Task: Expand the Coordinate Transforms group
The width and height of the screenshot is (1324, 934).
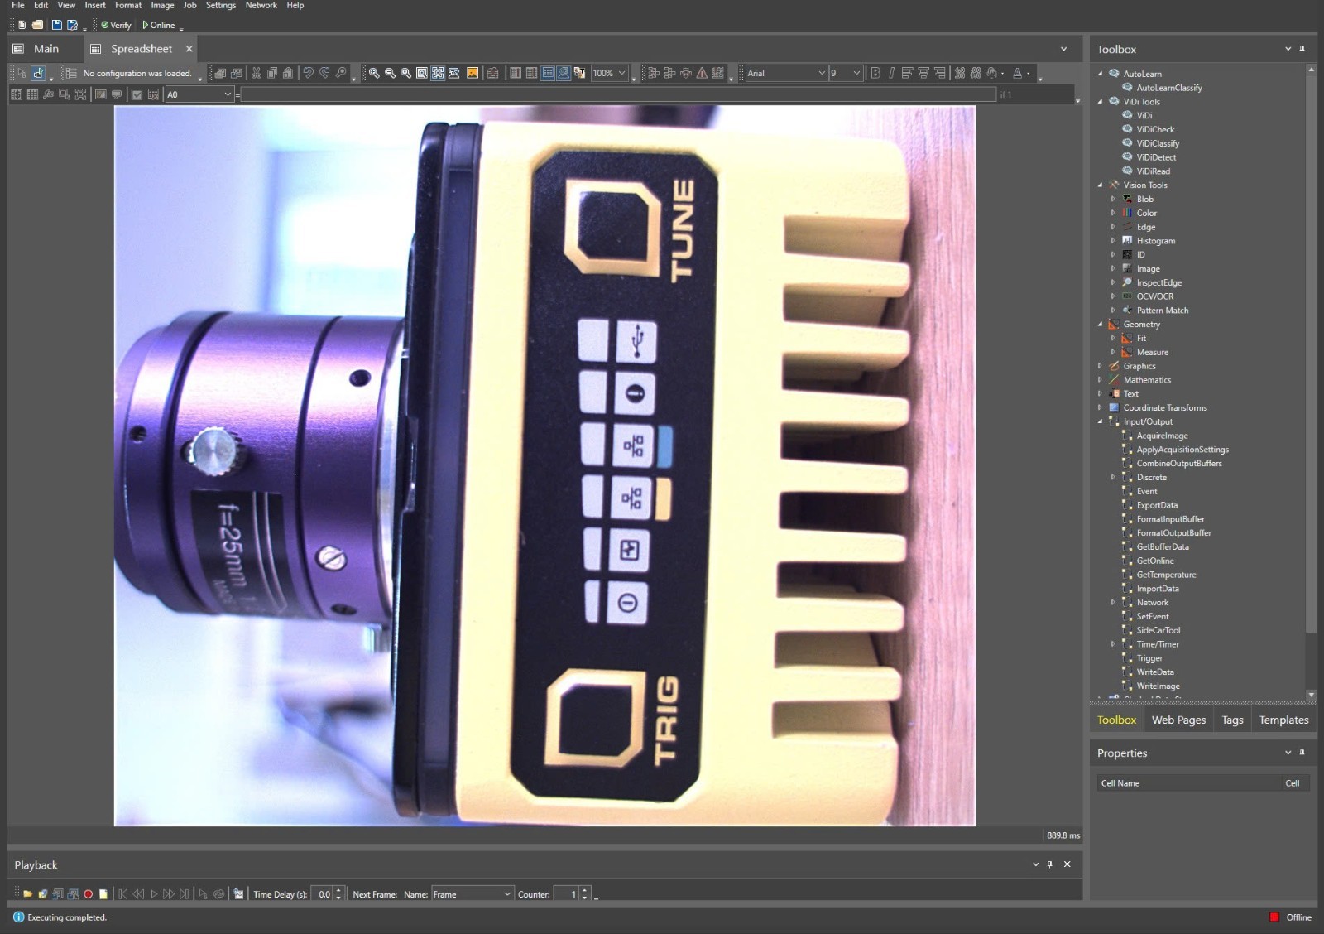Action: (x=1101, y=407)
